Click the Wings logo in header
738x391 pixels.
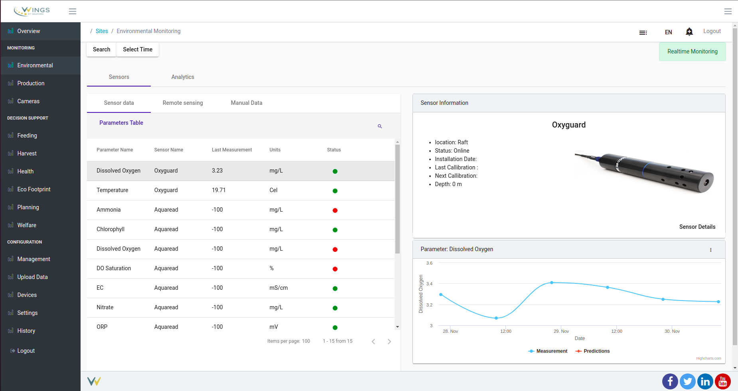32,11
